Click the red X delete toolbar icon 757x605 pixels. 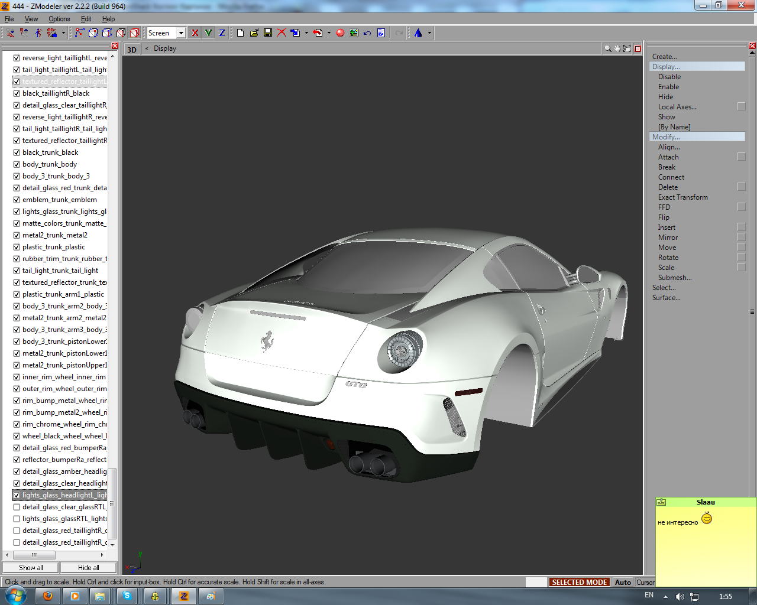(x=282, y=33)
